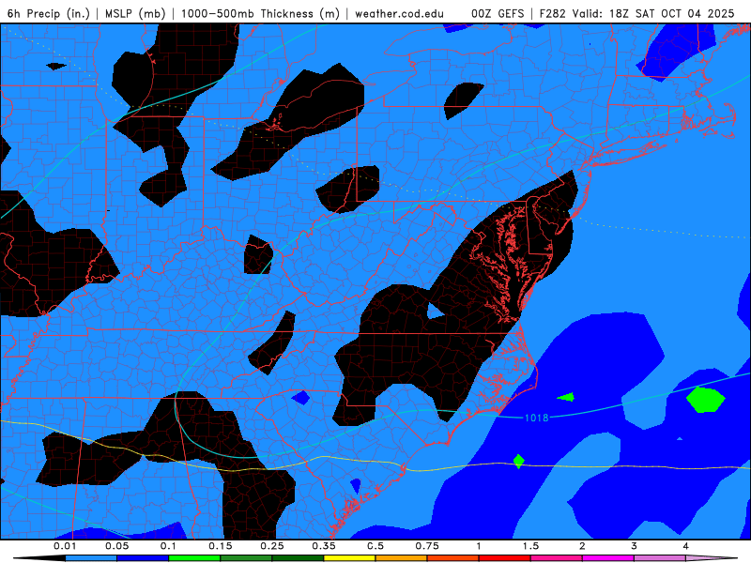Click the 0.35 legend value
751x563 pixels.
click(x=324, y=546)
